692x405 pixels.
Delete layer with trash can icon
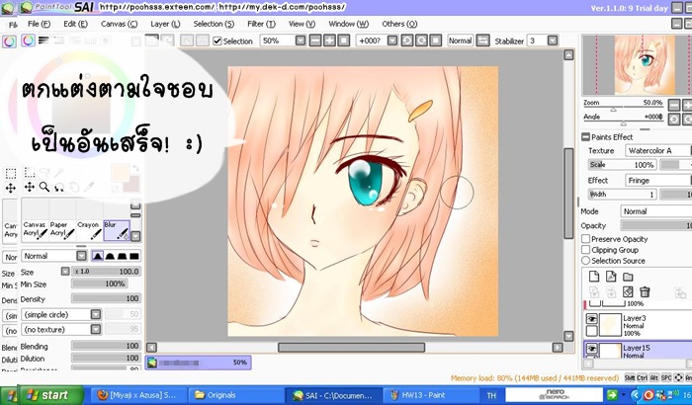645,291
